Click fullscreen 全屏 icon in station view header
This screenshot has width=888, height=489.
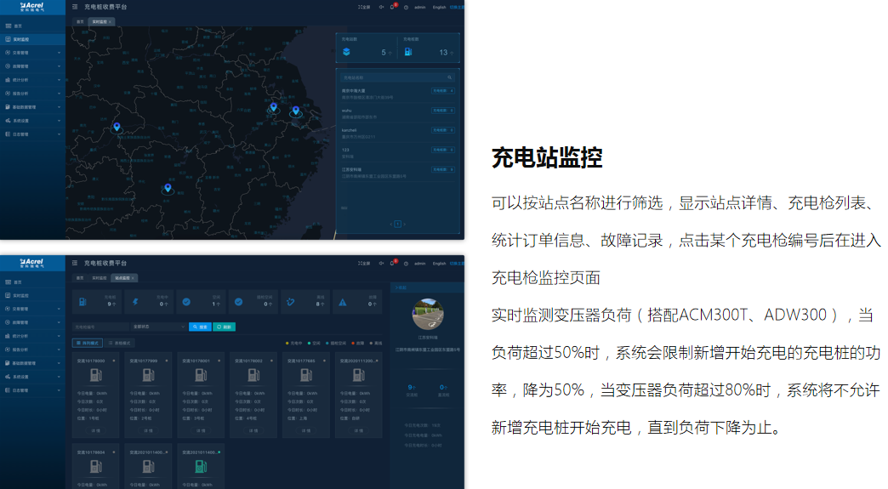tap(363, 263)
